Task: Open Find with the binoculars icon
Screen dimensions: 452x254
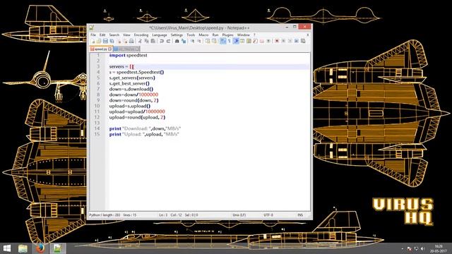Action: tap(177, 41)
